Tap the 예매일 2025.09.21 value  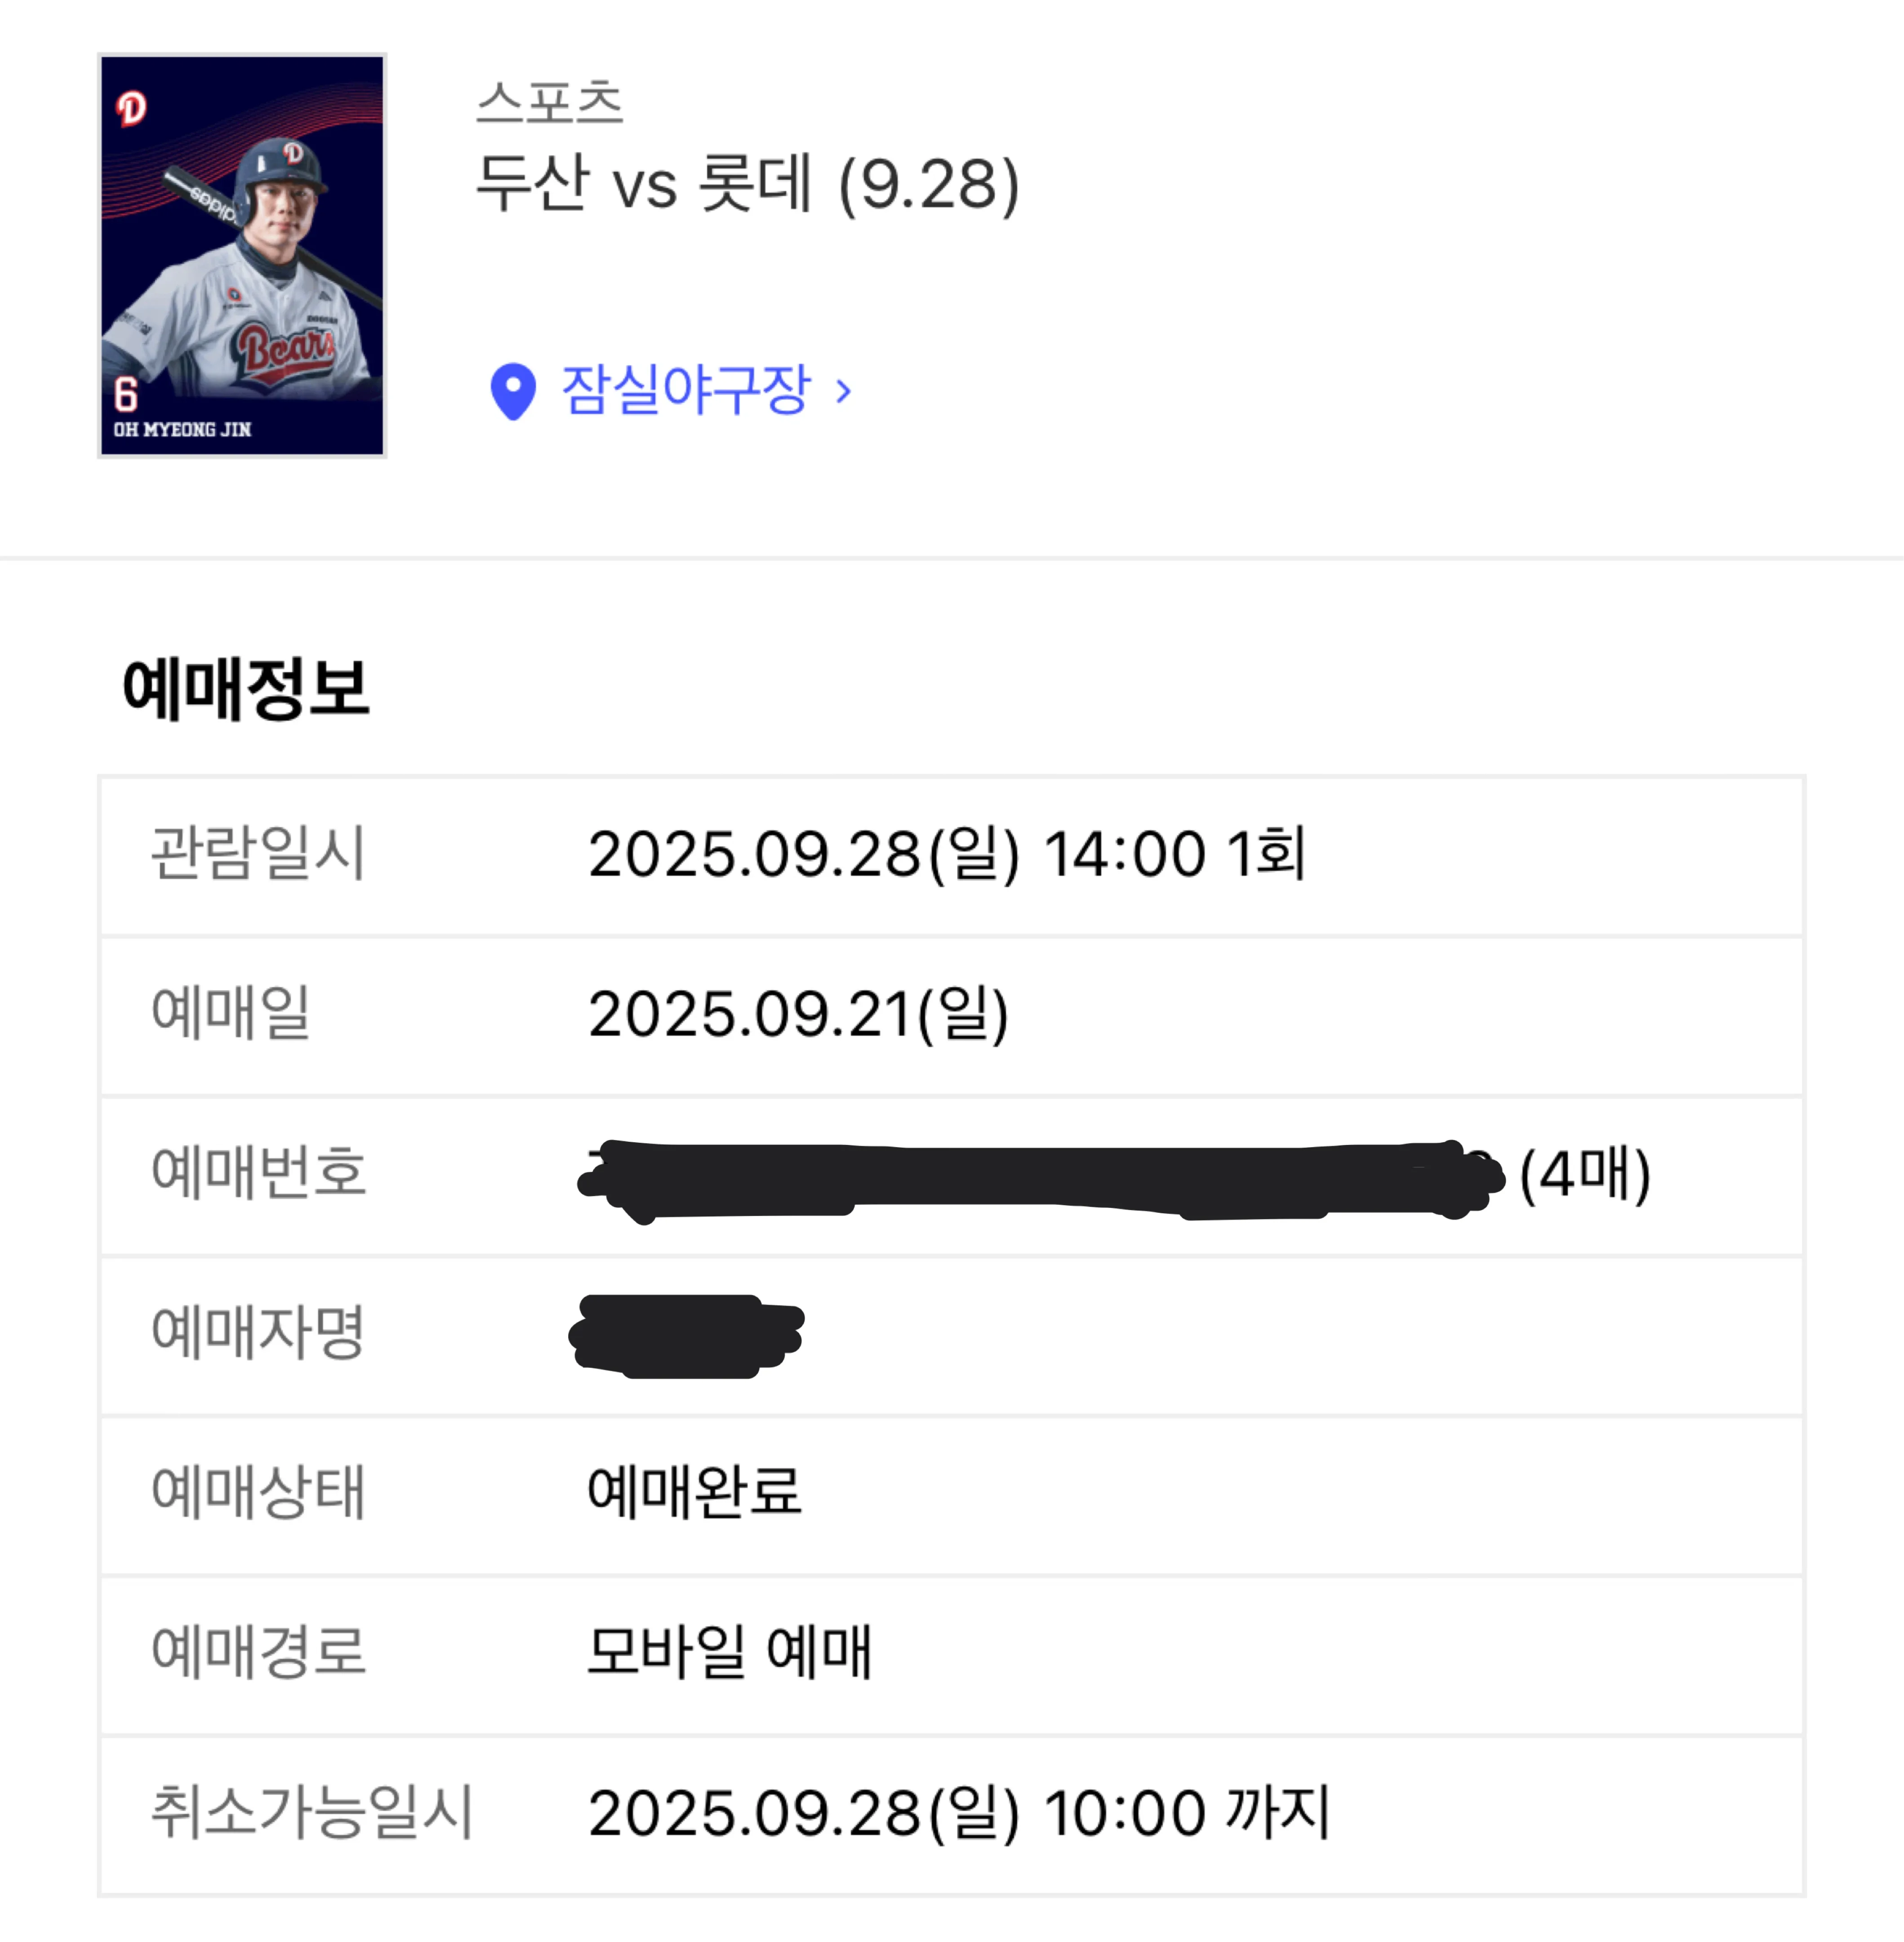(x=798, y=1014)
